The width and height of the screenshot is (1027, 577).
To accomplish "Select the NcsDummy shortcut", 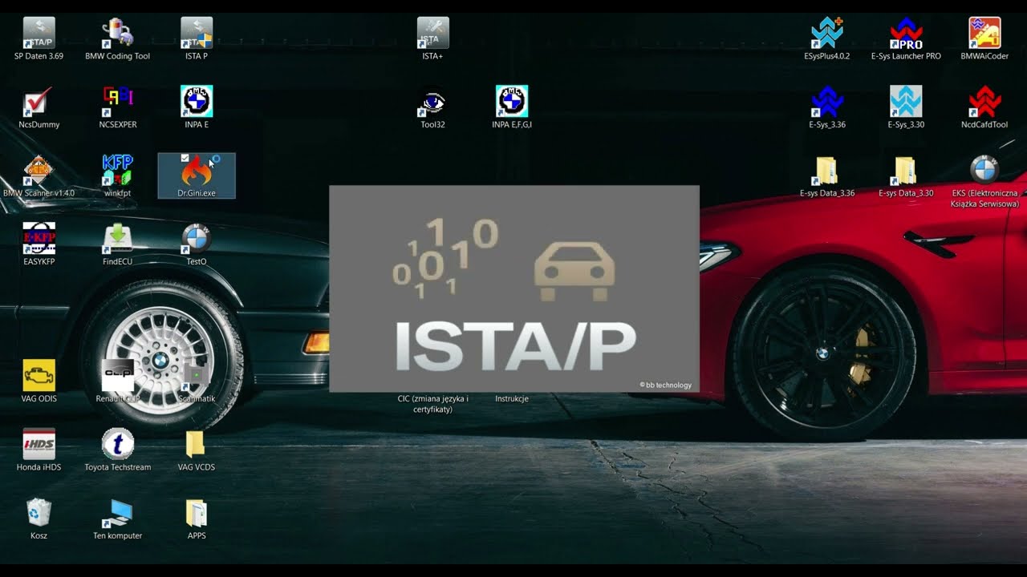I will pos(39,102).
